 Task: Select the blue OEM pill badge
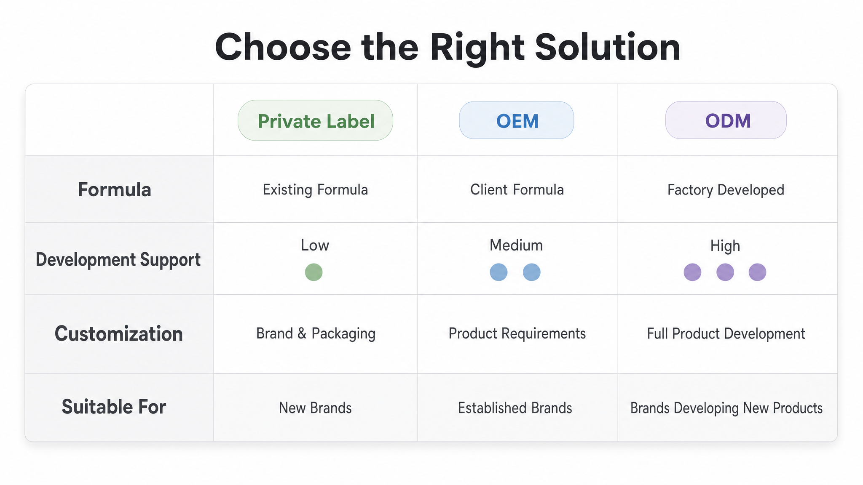click(x=517, y=120)
